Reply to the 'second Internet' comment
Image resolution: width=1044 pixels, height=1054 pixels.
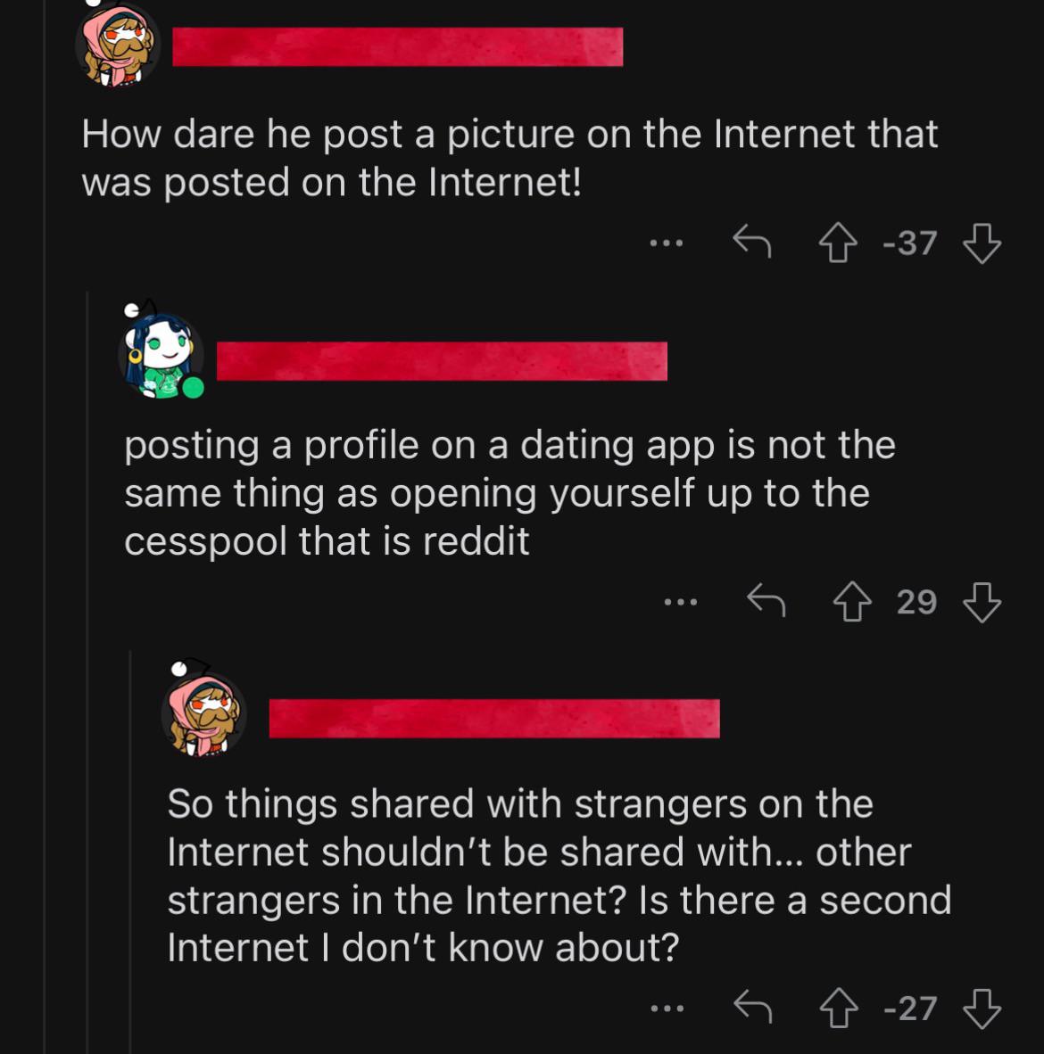[751, 1007]
